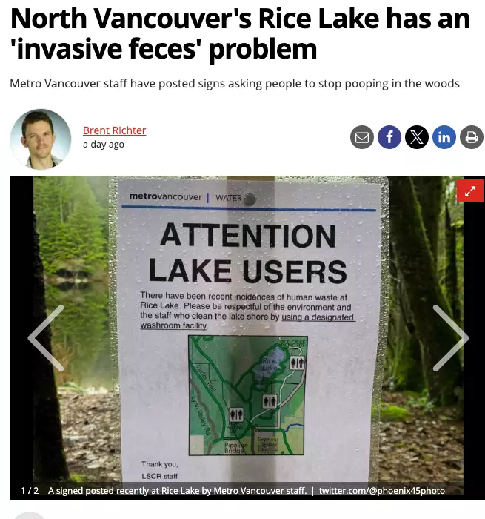This screenshot has height=519, width=485.
Task: Go to next gallery photo
Action: click(451, 338)
